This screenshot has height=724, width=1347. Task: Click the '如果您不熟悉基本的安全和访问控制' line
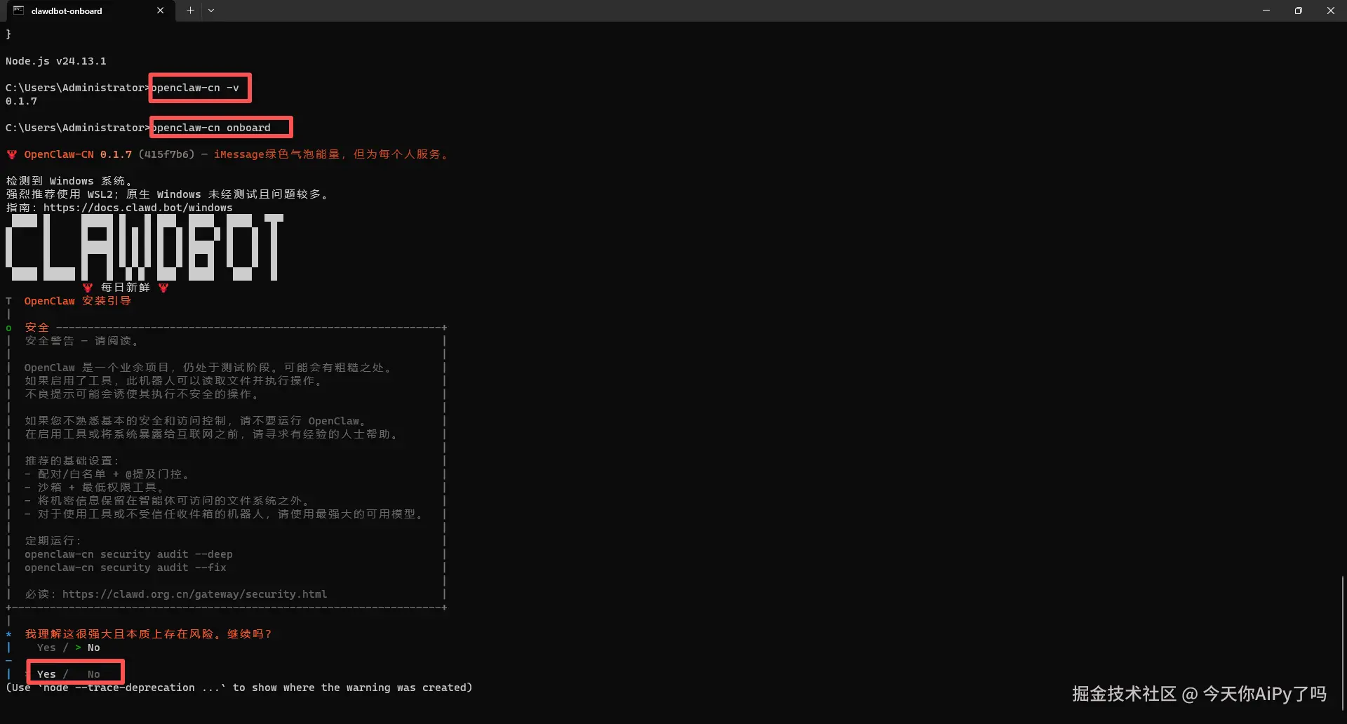(x=196, y=421)
